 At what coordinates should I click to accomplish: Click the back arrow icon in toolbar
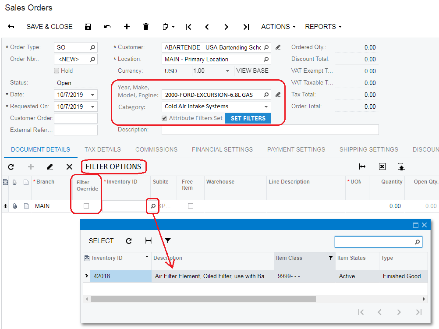(11, 27)
